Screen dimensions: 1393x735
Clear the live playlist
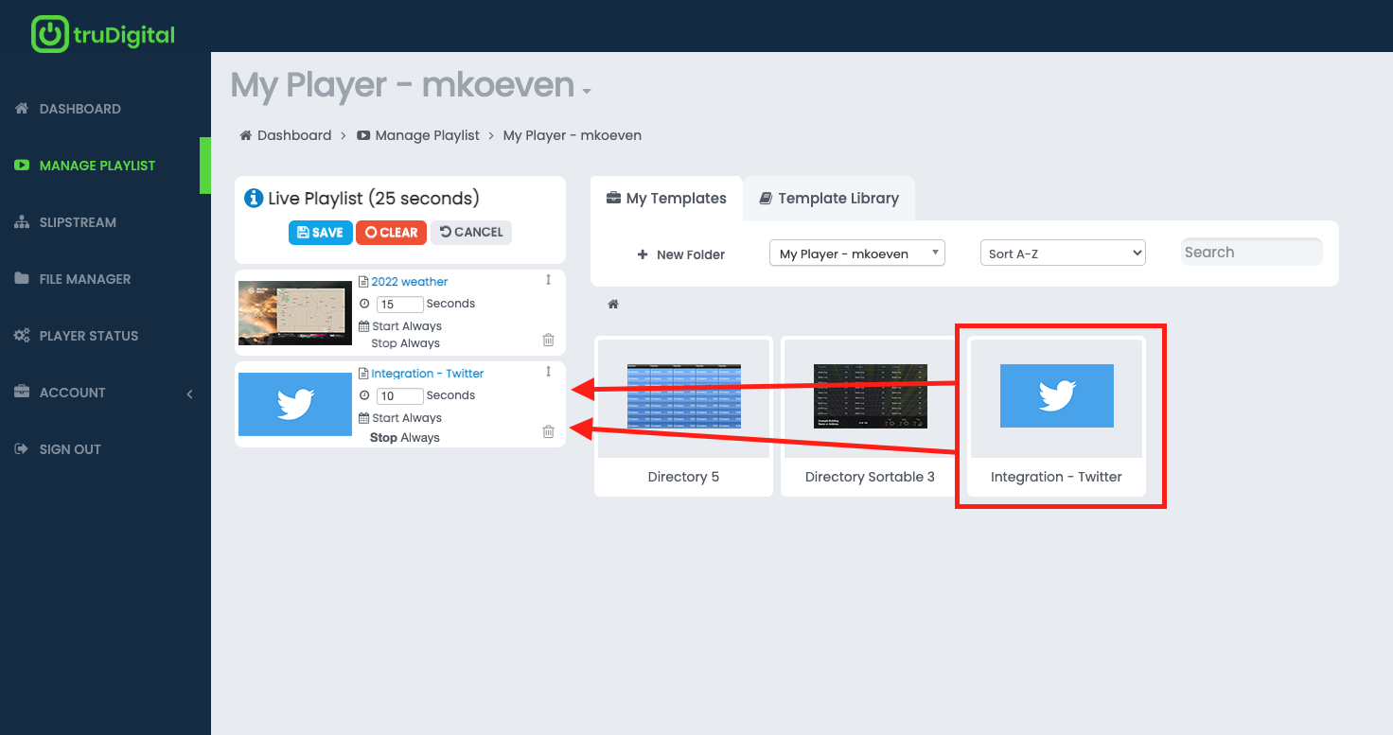(392, 233)
